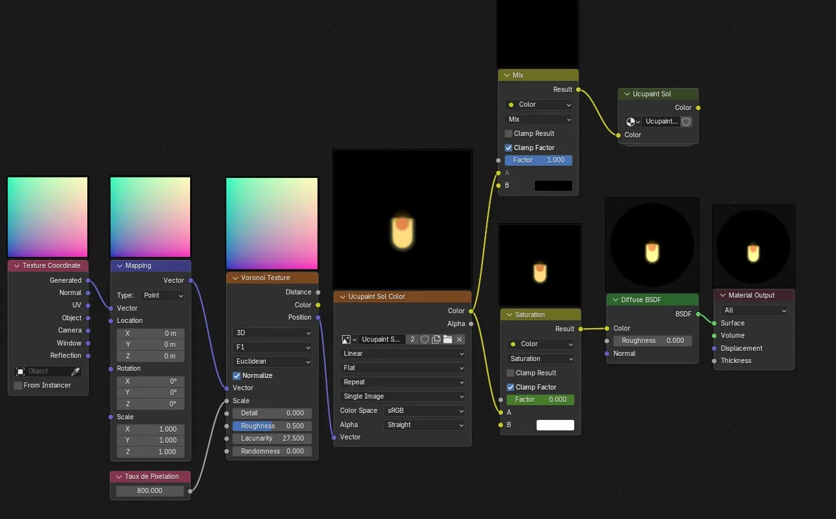The image size is (836, 519).
Task: Click the Ucupaint image name field
Action: pyautogui.click(x=381, y=339)
